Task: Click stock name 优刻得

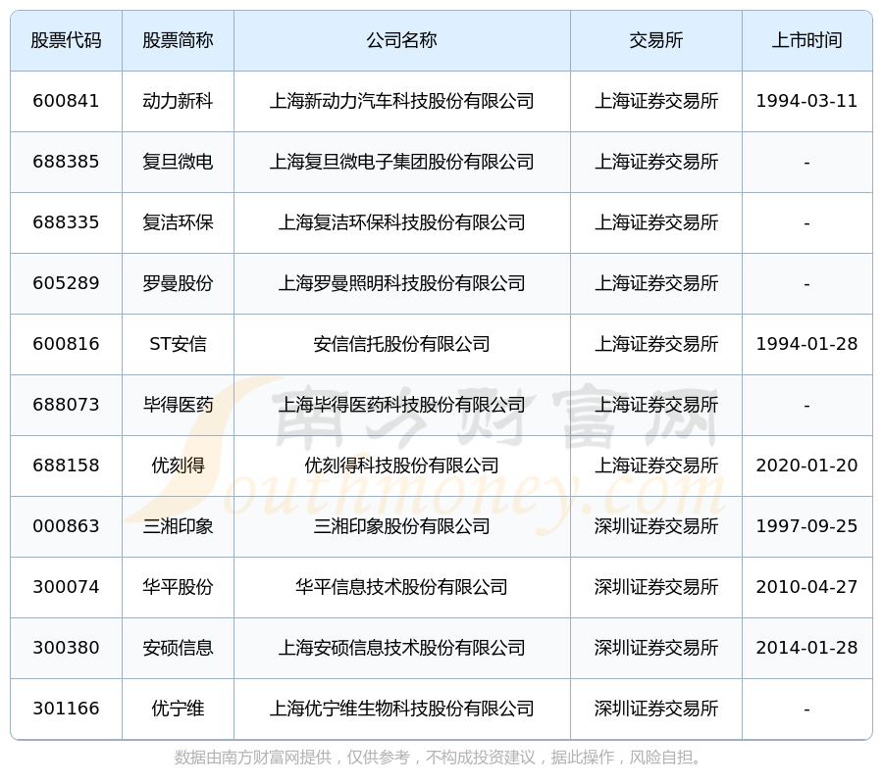Action: 178,465
